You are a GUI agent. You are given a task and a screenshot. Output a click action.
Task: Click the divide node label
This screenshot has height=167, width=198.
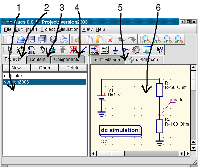click(177, 100)
